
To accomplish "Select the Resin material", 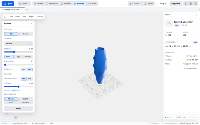I will [x=25, y=34].
